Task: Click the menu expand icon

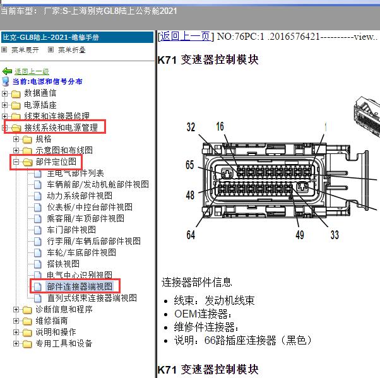Action: coord(4,50)
